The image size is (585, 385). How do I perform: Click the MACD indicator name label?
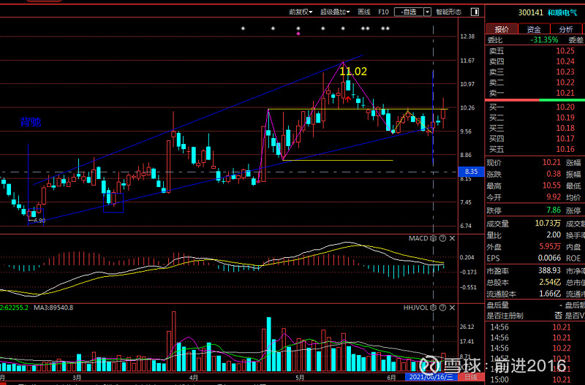click(x=418, y=239)
